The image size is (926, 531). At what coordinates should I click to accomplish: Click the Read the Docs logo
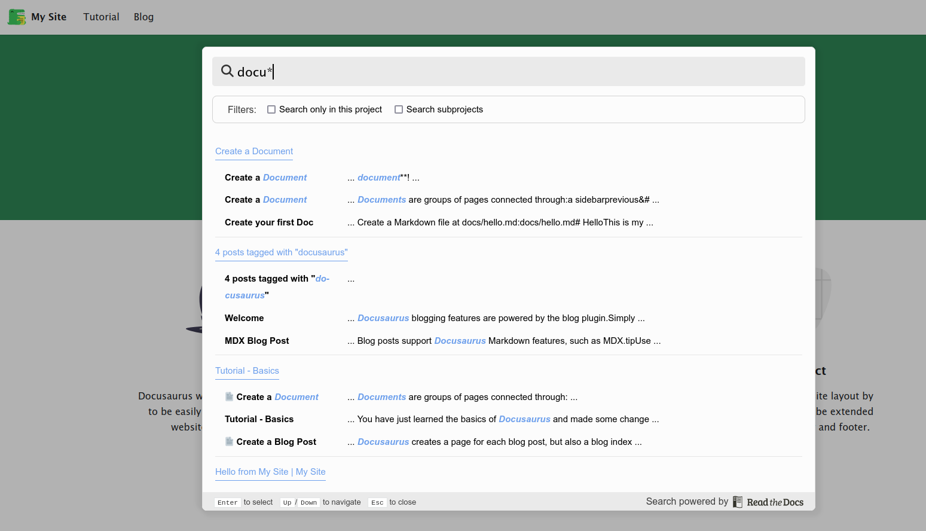768,502
